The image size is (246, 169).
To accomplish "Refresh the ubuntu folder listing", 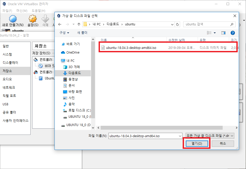I will 177,24.
